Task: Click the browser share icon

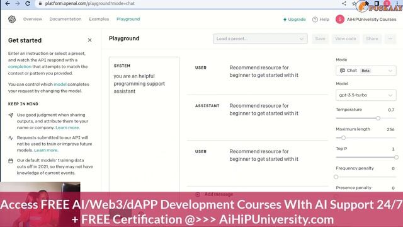Action: (x=344, y=3)
